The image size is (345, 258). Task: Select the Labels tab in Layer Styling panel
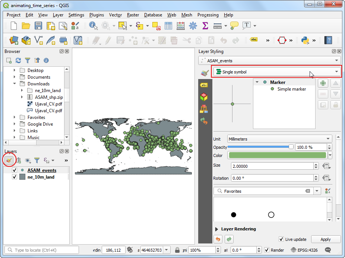coord(204,85)
